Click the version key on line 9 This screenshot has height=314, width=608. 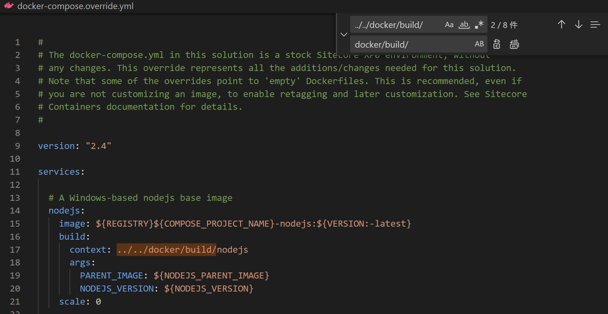(x=56, y=146)
